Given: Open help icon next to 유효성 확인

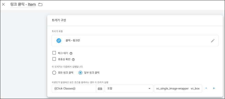Looking at the screenshot, I should pyautogui.click(x=73, y=59).
